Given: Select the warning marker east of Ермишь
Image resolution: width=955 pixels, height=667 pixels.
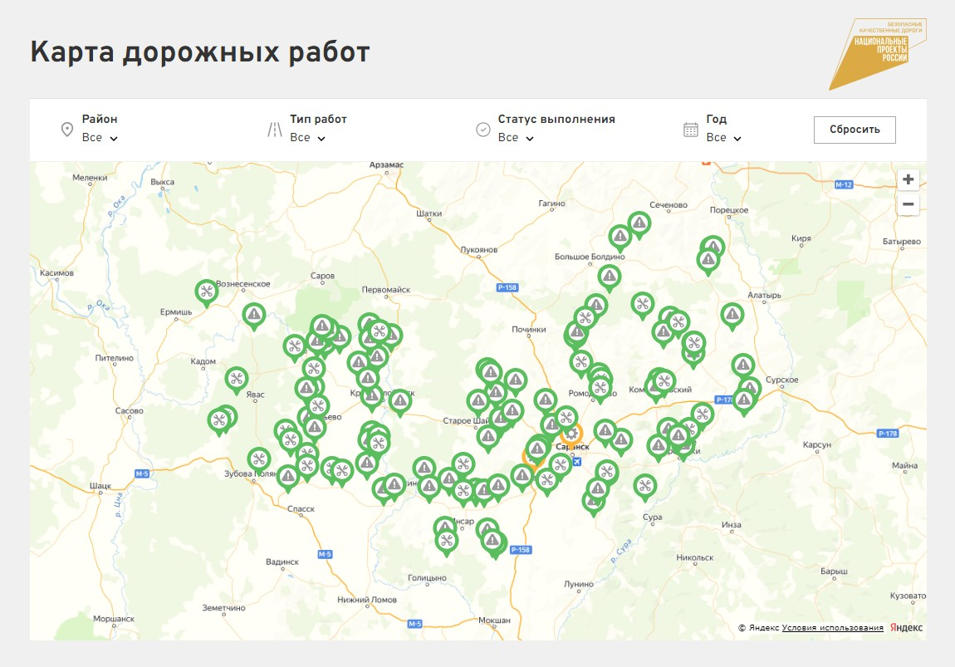Looking at the screenshot, I should (x=254, y=315).
